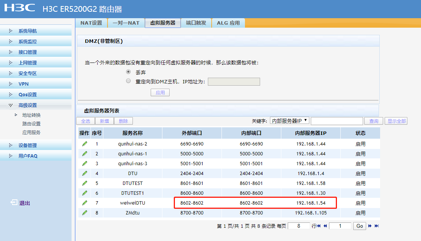Click 192.168.1.54 IP cell

pos(311,203)
